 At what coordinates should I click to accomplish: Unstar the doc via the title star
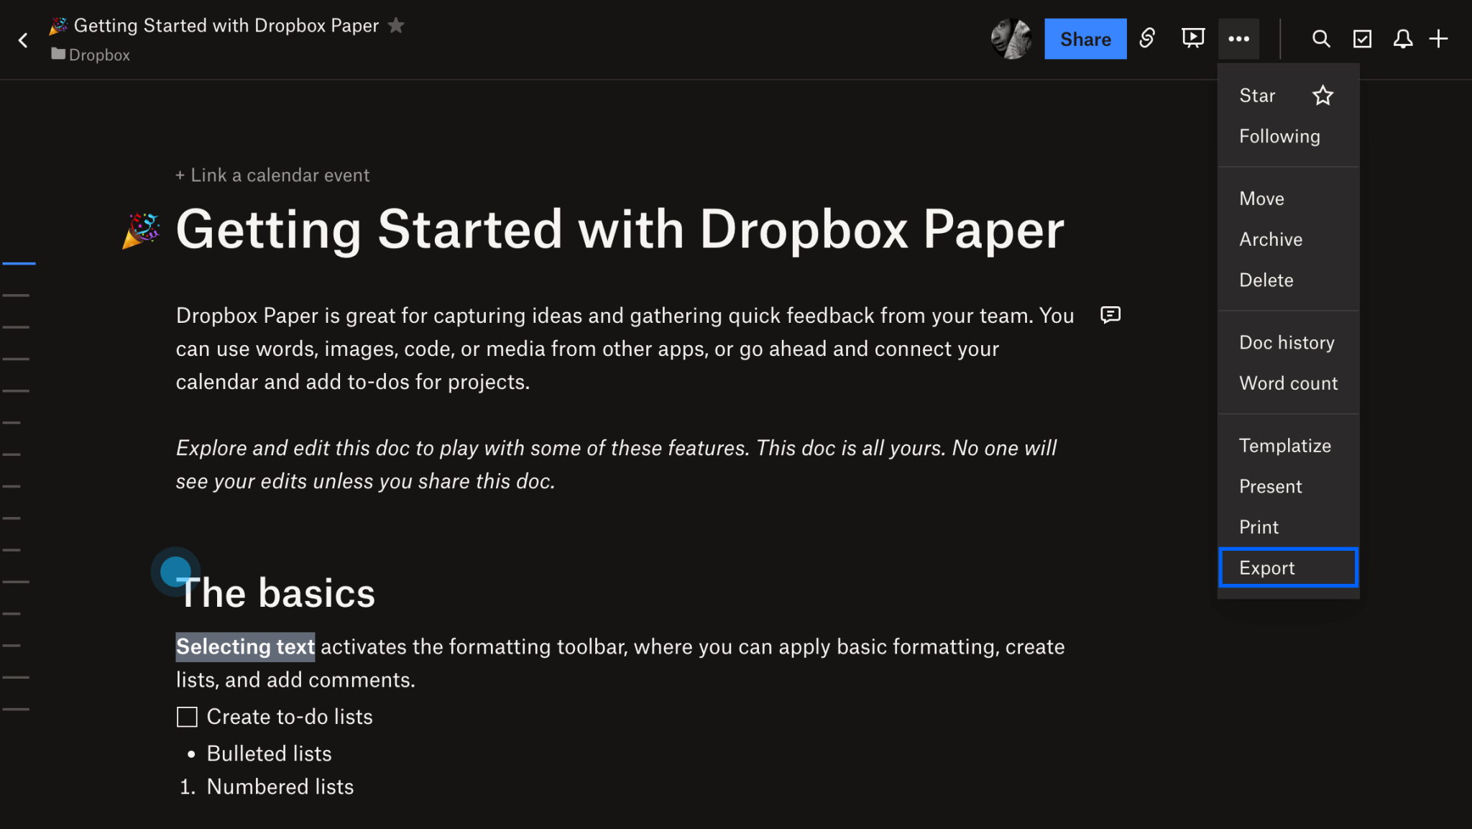(396, 25)
